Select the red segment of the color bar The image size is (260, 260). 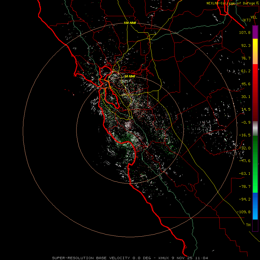(255, 92)
